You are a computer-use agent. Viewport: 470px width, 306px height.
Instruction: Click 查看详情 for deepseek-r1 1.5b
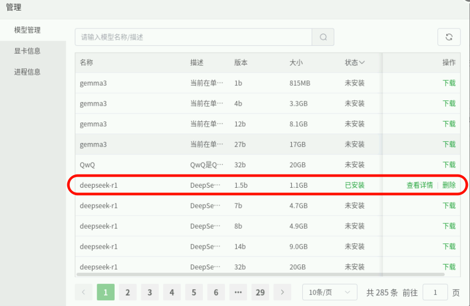tap(420, 185)
